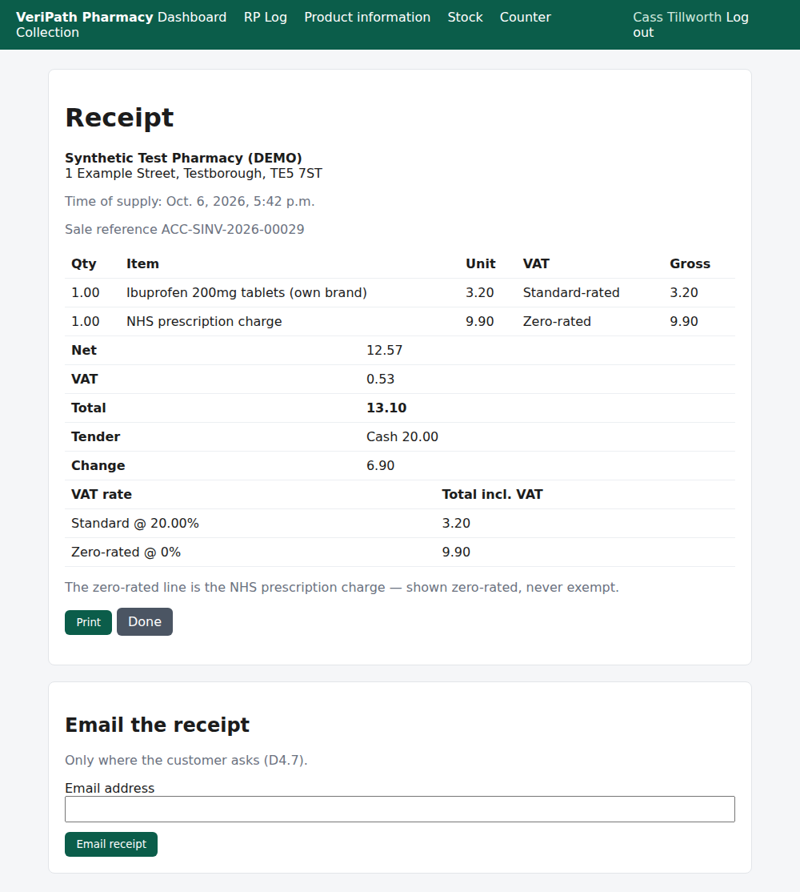Click the Standard-rated VAT cell
Image resolution: width=800 pixels, height=892 pixels.
click(571, 292)
